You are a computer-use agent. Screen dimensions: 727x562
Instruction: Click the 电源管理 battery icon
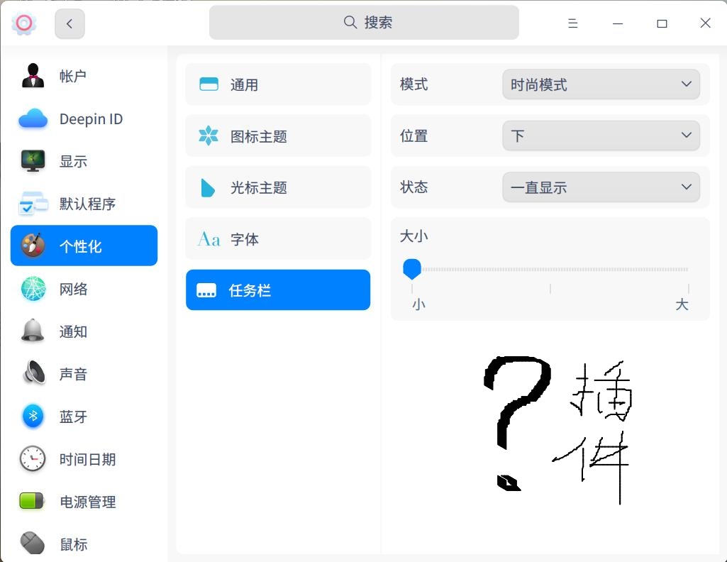pos(32,501)
